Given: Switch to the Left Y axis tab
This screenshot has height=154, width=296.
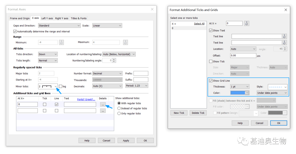Looking at the screenshot, I should click(47, 18).
